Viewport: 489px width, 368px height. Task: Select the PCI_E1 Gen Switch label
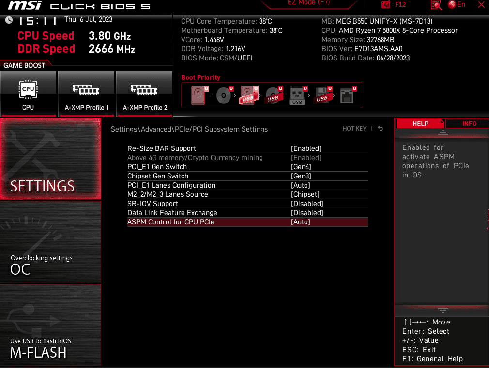point(157,167)
